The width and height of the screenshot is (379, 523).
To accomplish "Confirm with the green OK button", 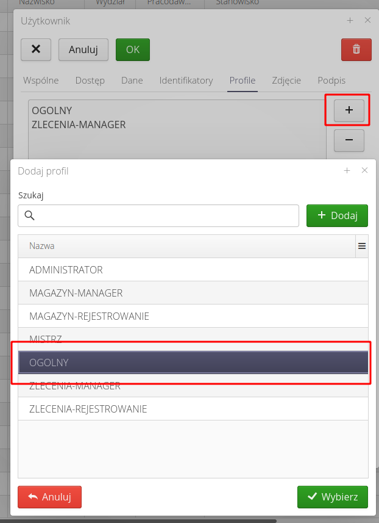I will point(132,50).
